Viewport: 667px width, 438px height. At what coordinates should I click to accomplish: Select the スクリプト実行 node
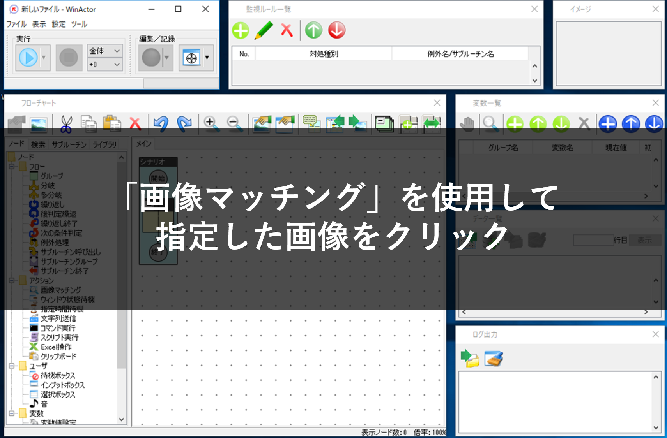point(59,337)
